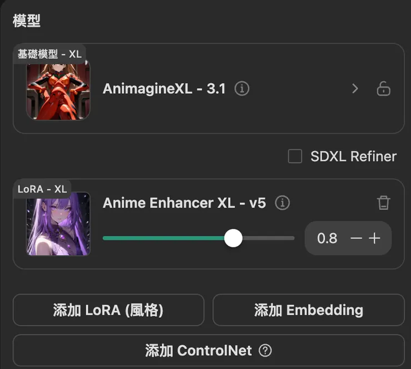
Task: Click the 添加 ControlNet button
Action: 208,351
